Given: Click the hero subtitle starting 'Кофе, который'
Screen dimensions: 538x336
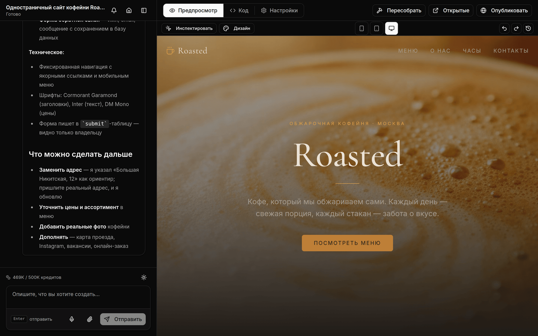Looking at the screenshot, I should click(x=347, y=208).
